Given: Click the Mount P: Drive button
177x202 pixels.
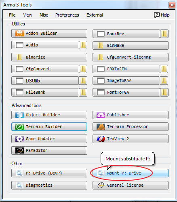Looking at the screenshot, I should [x=131, y=173].
